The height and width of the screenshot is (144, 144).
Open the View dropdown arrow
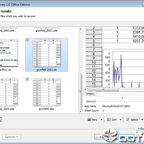pos(101,120)
